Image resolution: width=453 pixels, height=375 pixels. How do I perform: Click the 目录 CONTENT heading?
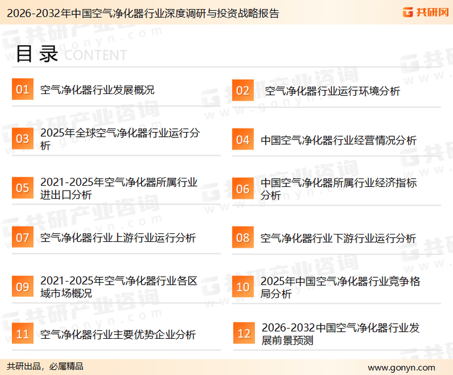coord(71,54)
